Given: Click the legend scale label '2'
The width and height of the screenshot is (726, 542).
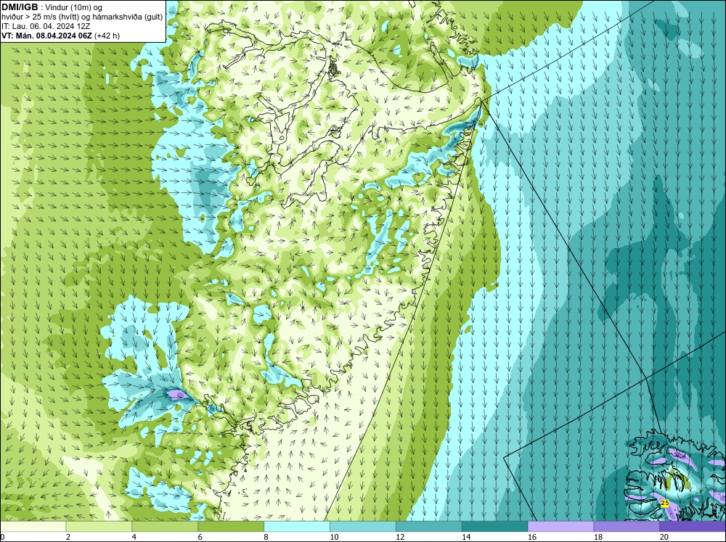Looking at the screenshot, I should (68, 537).
